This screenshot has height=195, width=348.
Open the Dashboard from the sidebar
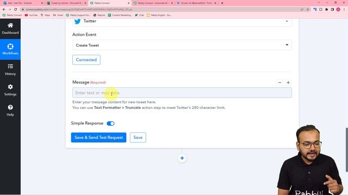(x=10, y=29)
